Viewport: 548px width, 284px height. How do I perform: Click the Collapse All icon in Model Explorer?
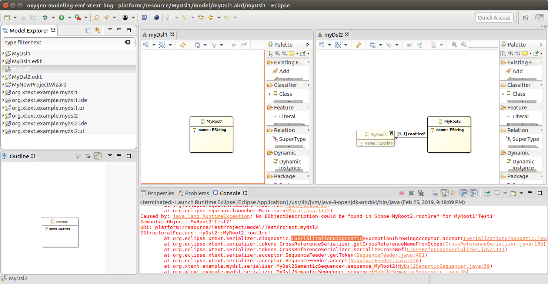click(x=88, y=30)
